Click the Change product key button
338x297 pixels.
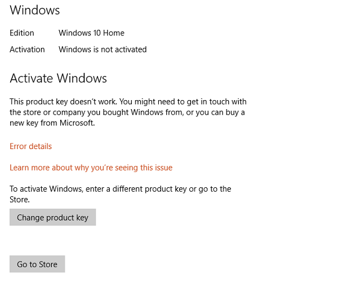[52, 217]
